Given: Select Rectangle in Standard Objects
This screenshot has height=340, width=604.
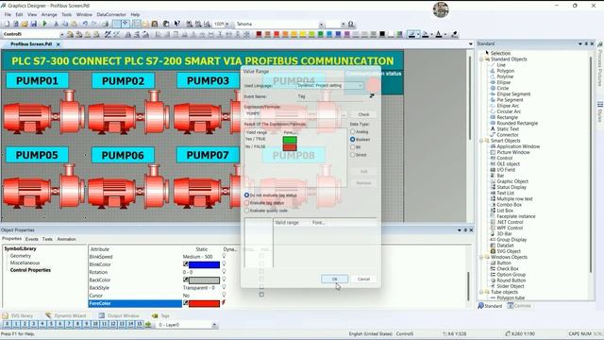Looking at the screenshot, I should point(507,117).
